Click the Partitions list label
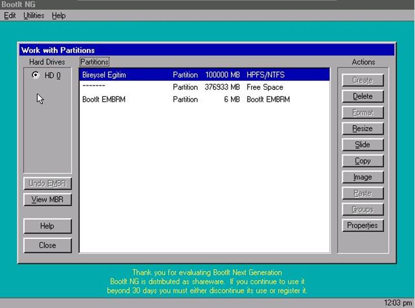Screen dimensions: 415x308 [95, 62]
